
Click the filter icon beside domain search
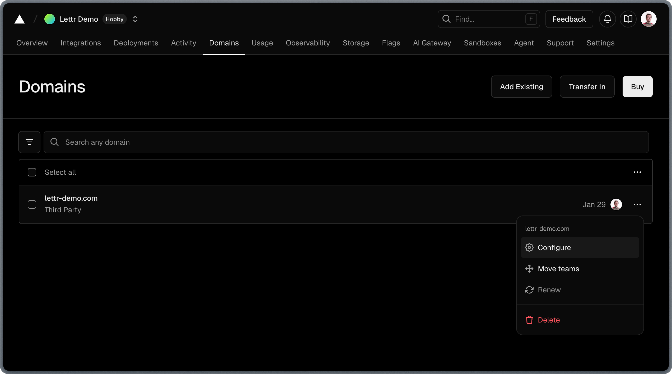29,142
